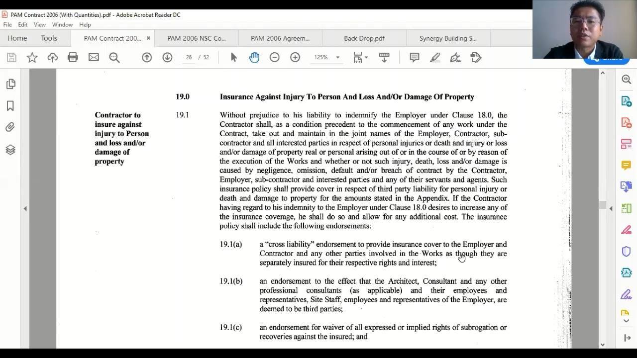Open the Window menu

tap(62, 25)
